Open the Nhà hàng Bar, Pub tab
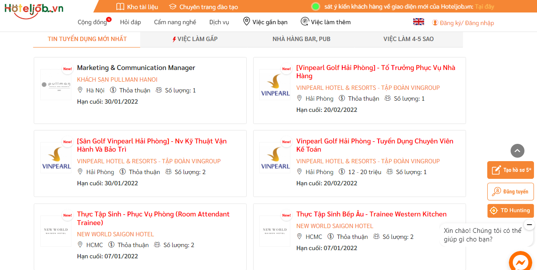The height and width of the screenshot is (270, 537). coord(302,39)
